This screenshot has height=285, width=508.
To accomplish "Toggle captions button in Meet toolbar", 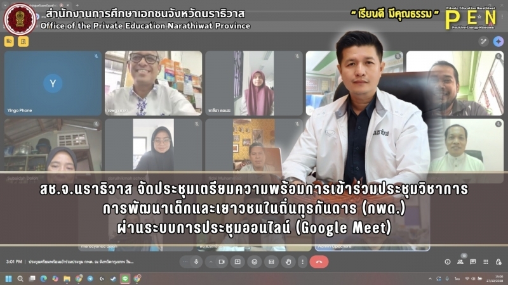I will [271, 262].
